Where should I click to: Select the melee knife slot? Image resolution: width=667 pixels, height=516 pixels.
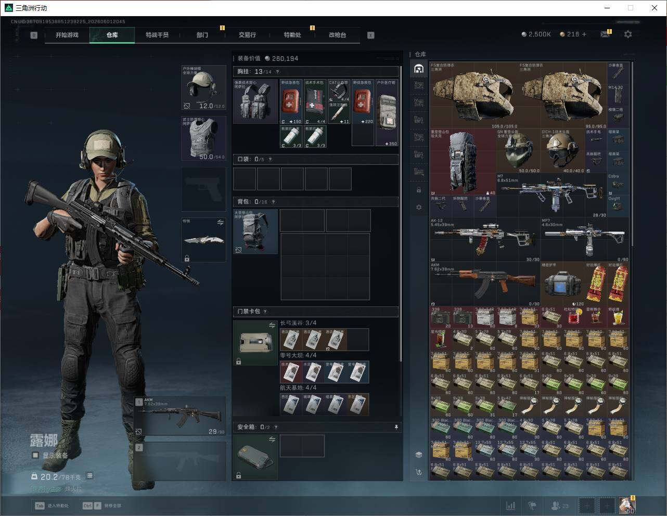tap(203, 240)
